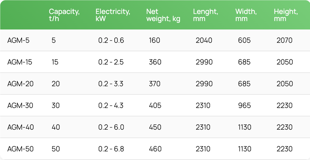Screen dimensions: 310x160
Task: Select the Width, mm column header
Action: [x=246, y=15]
